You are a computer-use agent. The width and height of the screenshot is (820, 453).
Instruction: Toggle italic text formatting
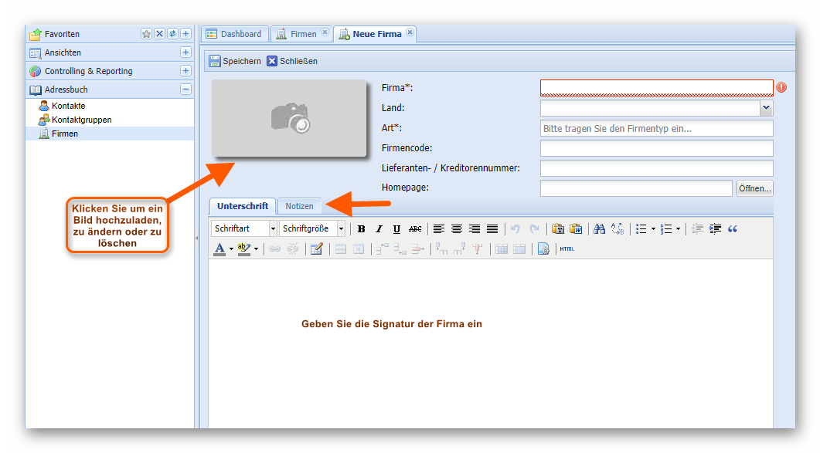click(x=379, y=229)
